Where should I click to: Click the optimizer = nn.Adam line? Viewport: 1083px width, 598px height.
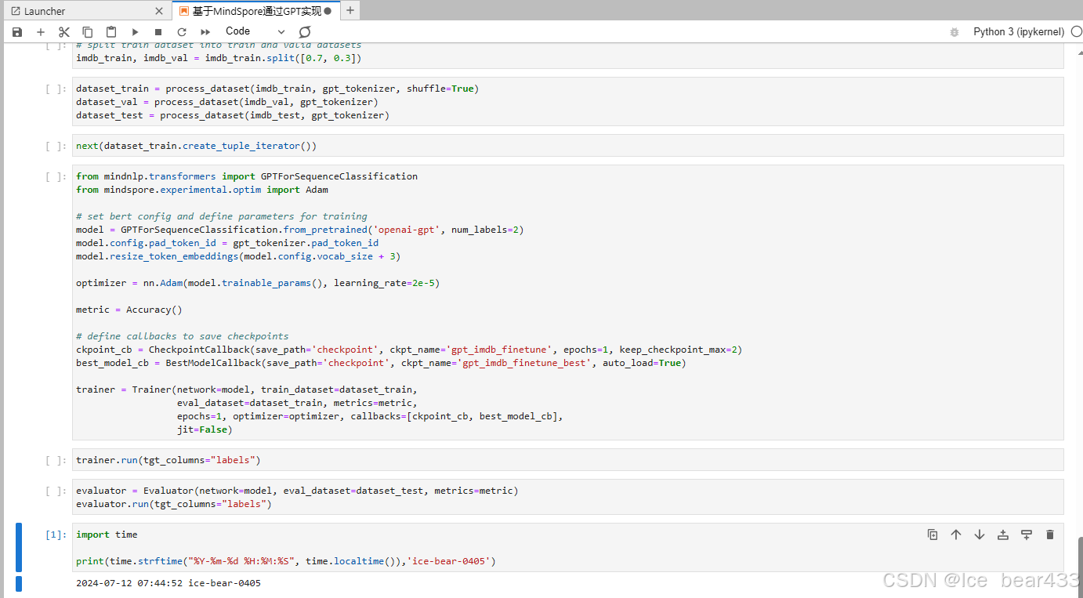[x=258, y=283]
